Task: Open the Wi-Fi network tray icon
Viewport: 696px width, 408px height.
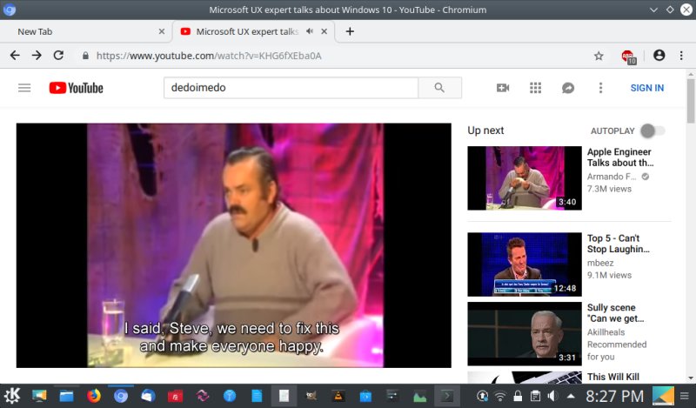Action: point(499,396)
